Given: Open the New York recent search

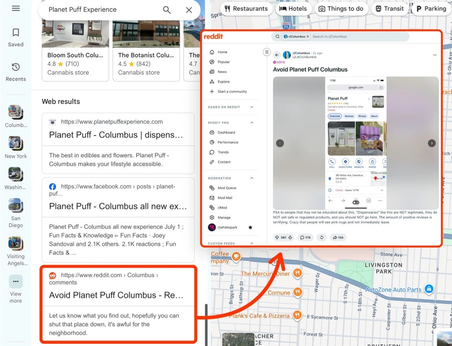Looking at the screenshot, I should coord(16,148).
